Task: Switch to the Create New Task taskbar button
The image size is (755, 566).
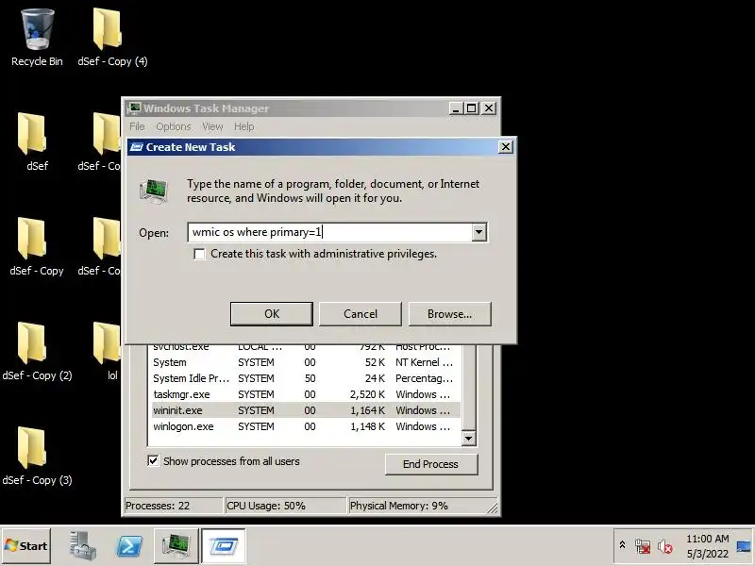Action: [x=224, y=546]
